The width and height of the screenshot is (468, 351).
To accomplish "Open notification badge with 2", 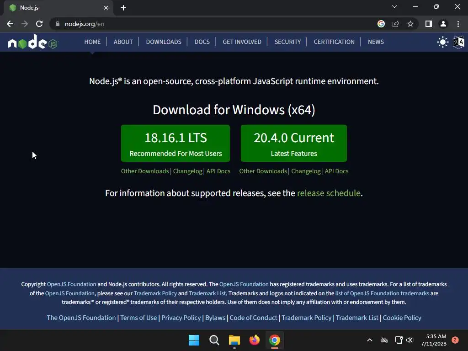I will point(455,340).
